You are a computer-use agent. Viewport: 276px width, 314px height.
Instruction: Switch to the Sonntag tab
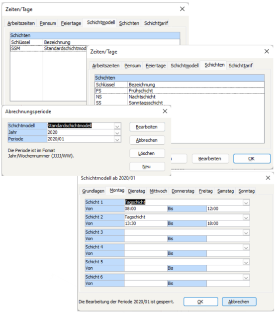coord(246,191)
